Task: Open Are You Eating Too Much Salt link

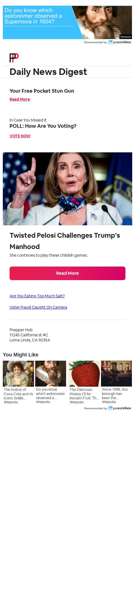Action: click(37, 296)
